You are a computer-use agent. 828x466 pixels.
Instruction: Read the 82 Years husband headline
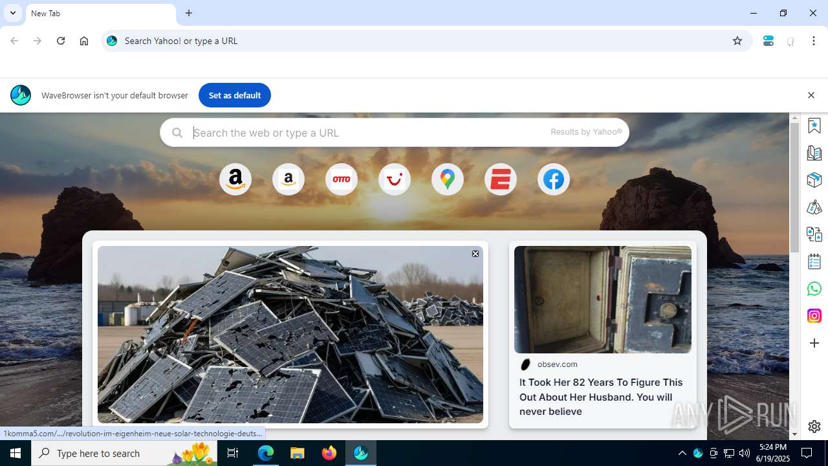pyautogui.click(x=601, y=397)
